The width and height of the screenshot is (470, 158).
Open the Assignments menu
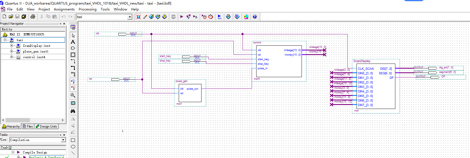coord(64,9)
